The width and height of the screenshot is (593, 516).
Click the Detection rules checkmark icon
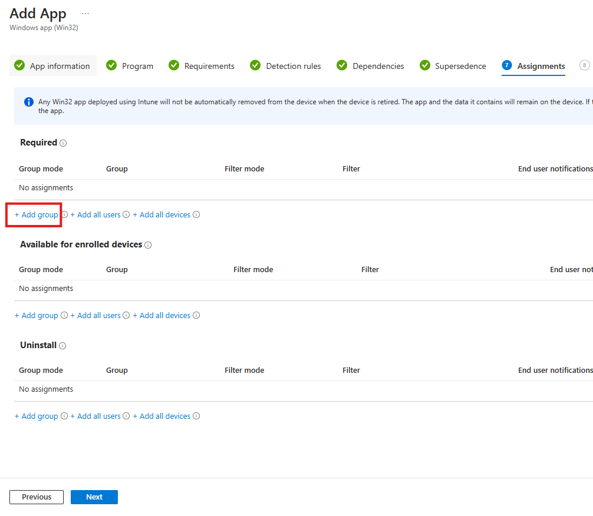[x=255, y=65]
